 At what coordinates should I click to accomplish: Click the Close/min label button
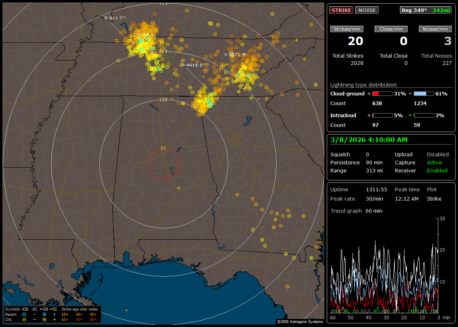pyautogui.click(x=391, y=29)
